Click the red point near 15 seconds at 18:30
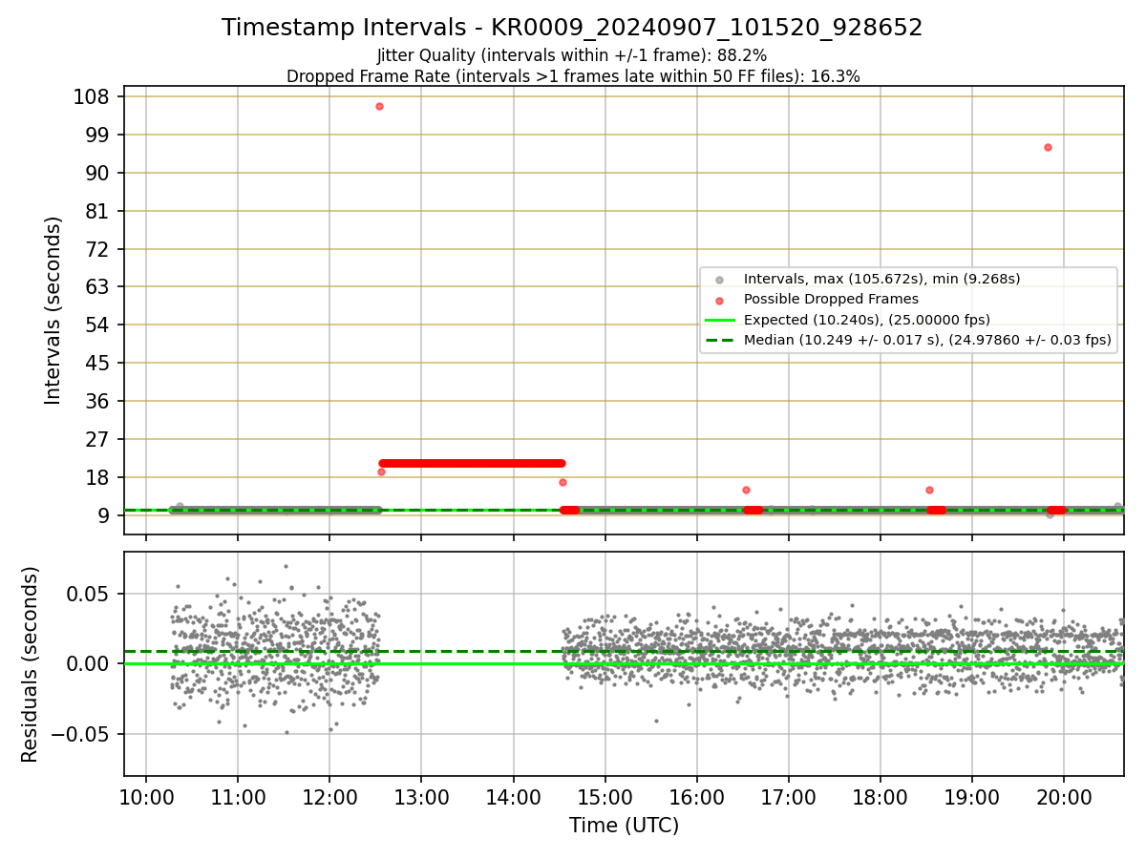The width and height of the screenshot is (1146, 859). point(929,490)
